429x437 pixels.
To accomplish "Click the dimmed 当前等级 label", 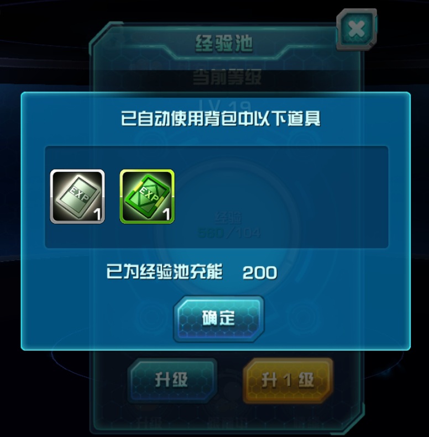I will click(x=227, y=77).
